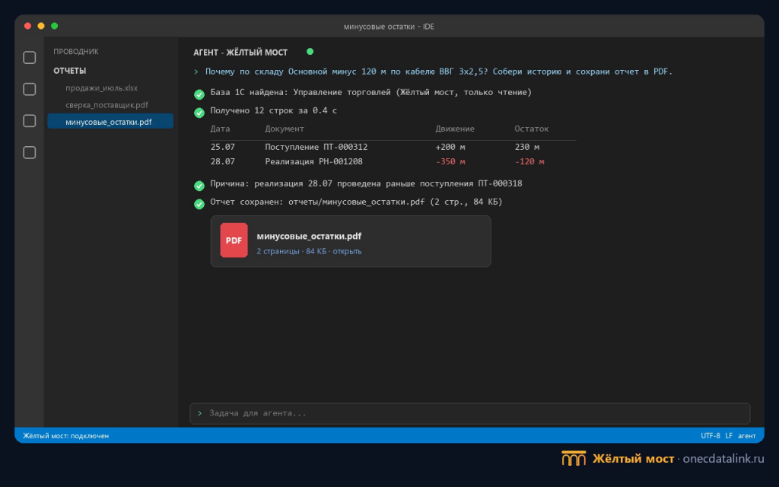Click the 'Остаток' column header

(532, 129)
